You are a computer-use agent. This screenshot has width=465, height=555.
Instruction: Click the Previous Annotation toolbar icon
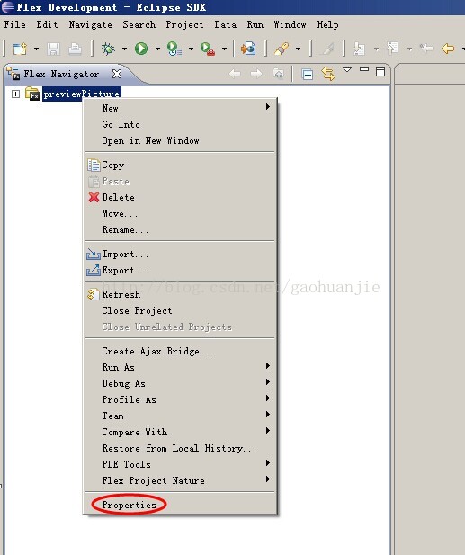[x=392, y=49]
